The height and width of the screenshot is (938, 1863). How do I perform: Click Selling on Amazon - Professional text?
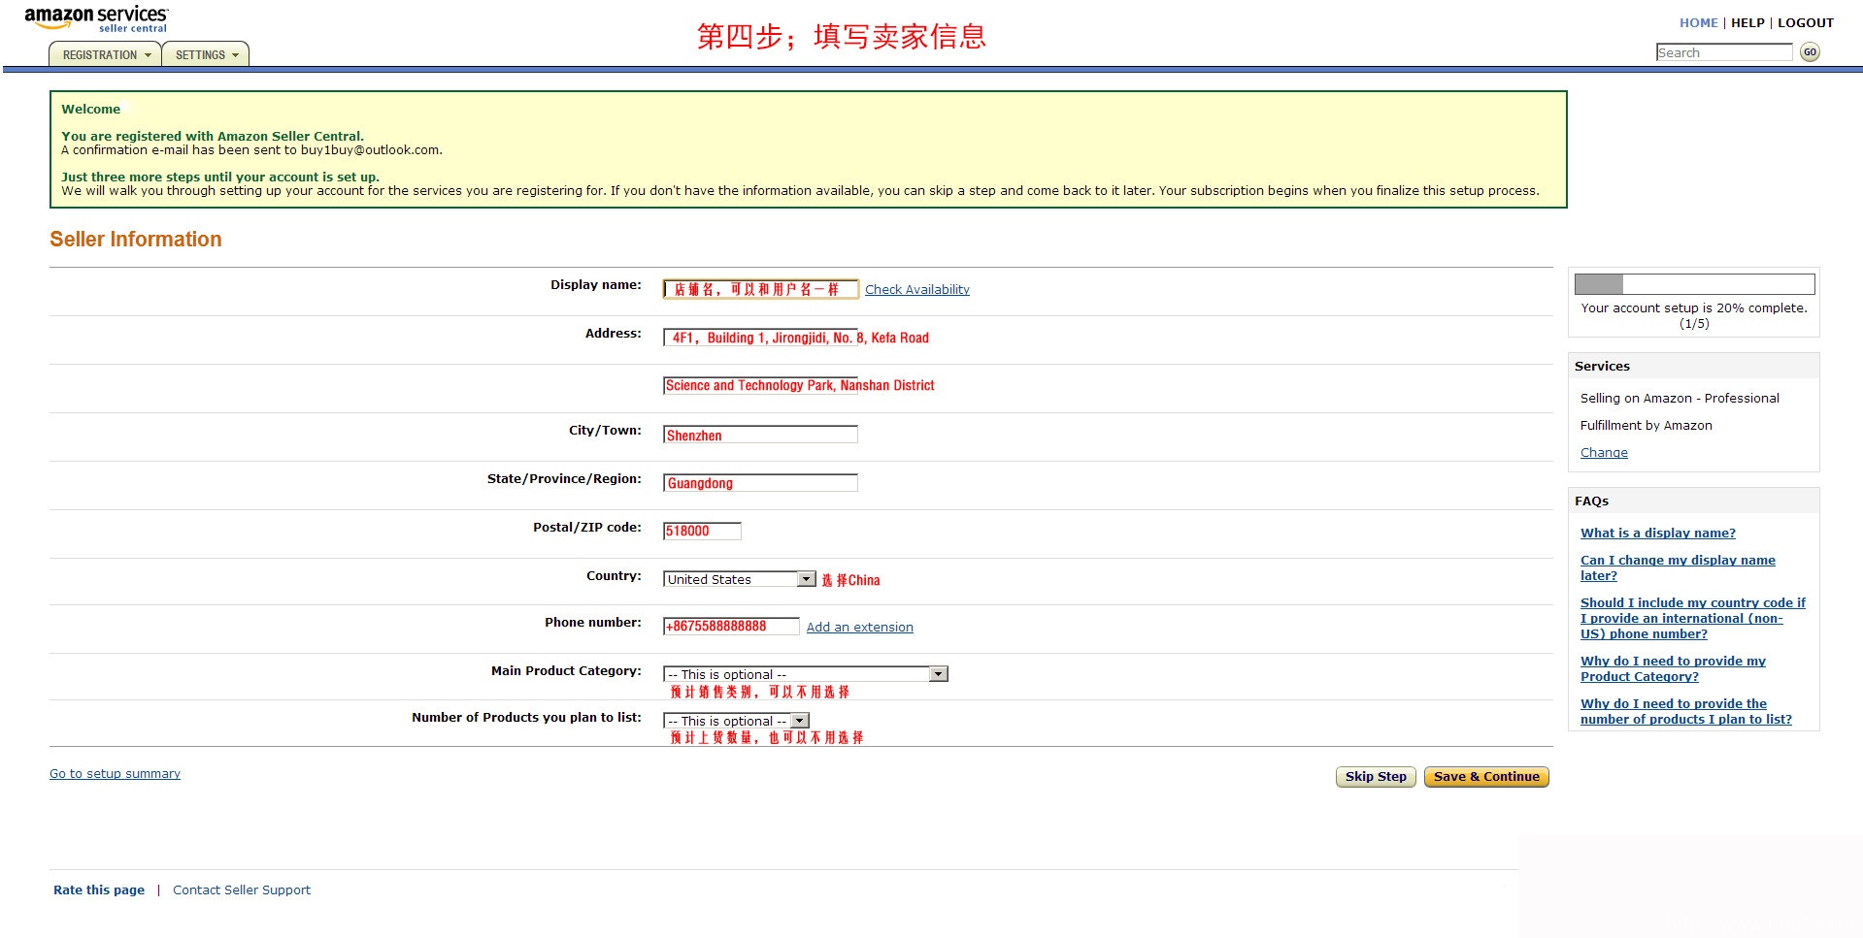point(1680,399)
